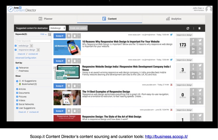
Task: Click LinkedIn share count 37 tile
Action: 193,50
